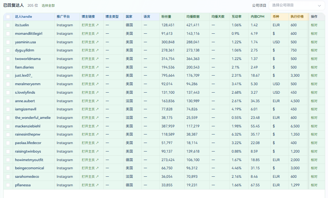Click the 205 位 count label

point(33,5)
